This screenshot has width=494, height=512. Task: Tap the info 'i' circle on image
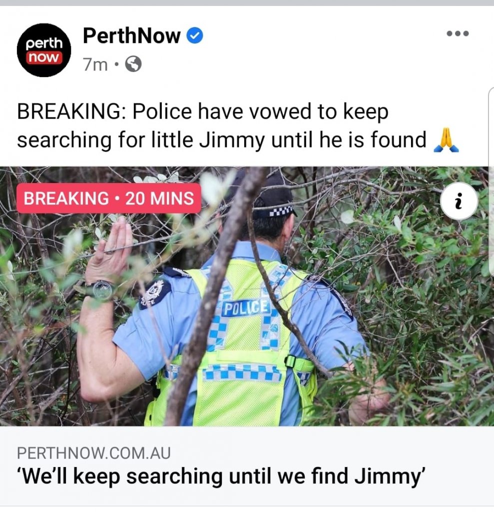[x=459, y=201]
